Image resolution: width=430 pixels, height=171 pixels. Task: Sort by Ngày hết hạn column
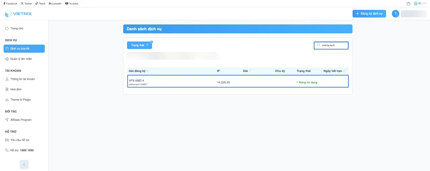344,71
